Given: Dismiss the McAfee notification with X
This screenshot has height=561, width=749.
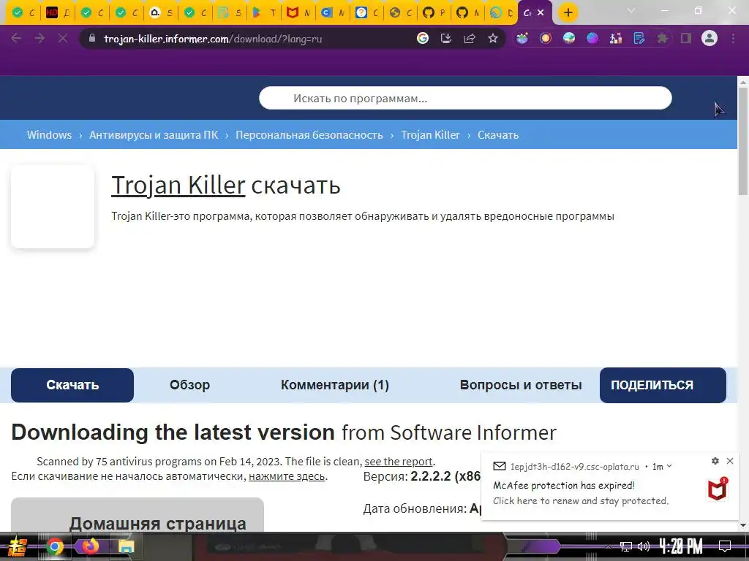Looking at the screenshot, I should (x=730, y=461).
